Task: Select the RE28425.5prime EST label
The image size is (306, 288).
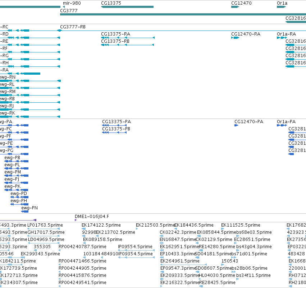Action: (x=217, y=283)
